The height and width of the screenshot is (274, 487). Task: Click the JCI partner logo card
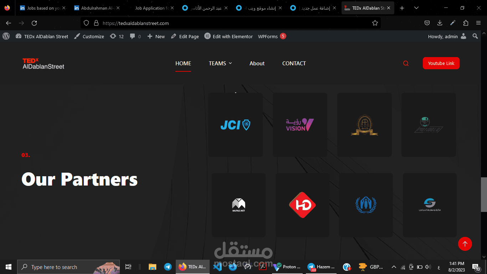point(235,125)
